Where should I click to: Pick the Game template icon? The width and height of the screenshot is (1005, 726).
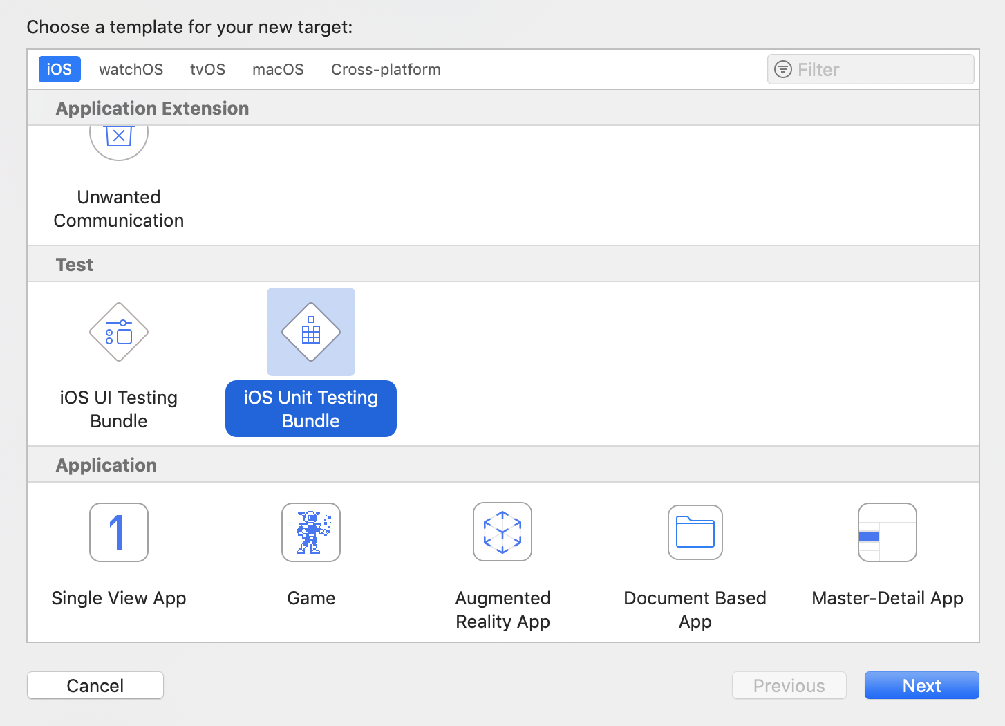311,532
